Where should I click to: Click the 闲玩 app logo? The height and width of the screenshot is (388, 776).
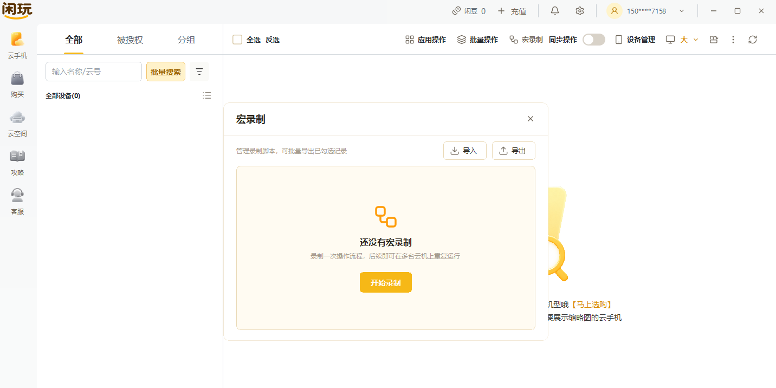(17, 10)
